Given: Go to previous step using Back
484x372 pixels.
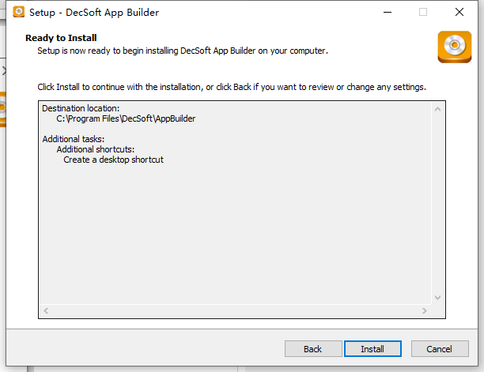Looking at the screenshot, I should [x=313, y=349].
